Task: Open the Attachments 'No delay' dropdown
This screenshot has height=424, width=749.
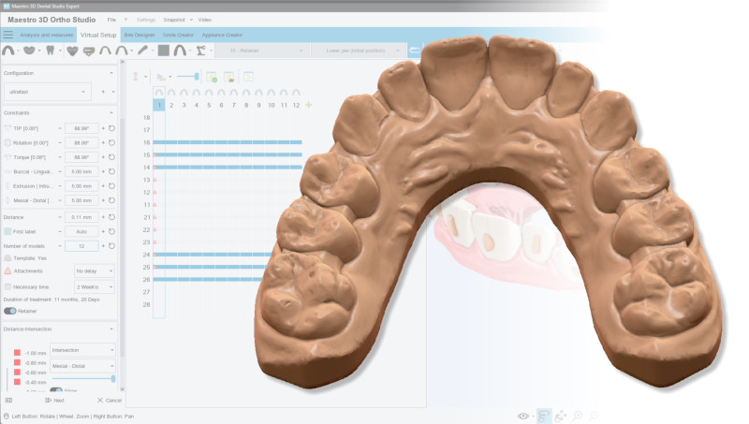Action: (94, 270)
